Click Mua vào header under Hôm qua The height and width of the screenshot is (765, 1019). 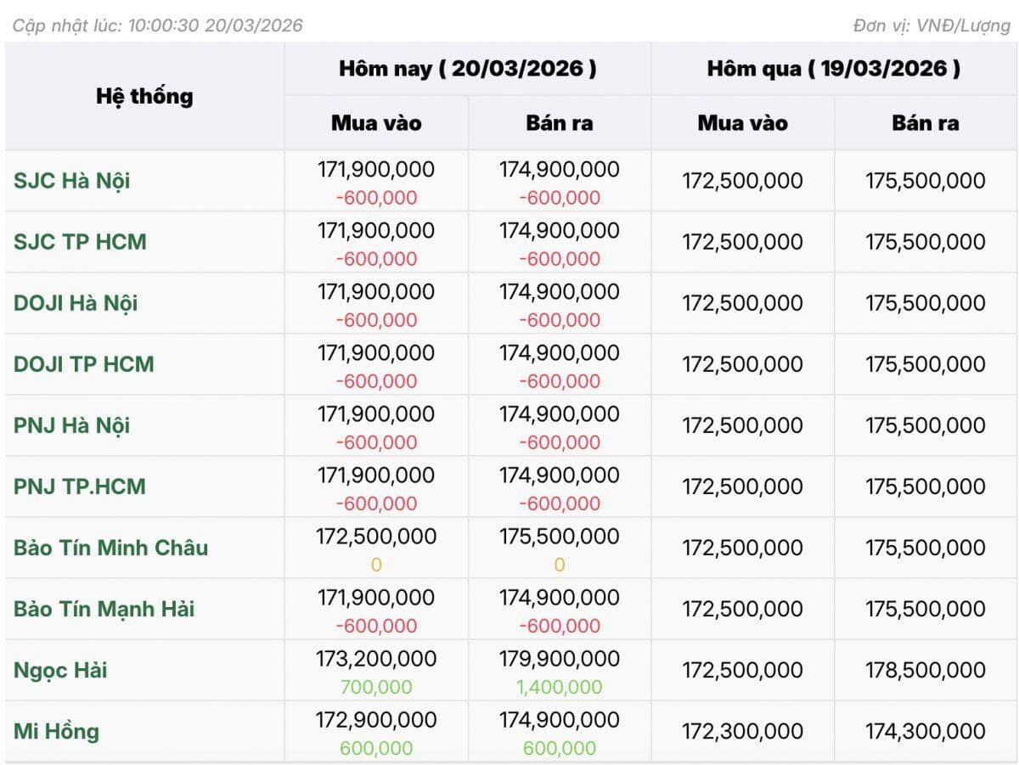pyautogui.click(x=743, y=123)
